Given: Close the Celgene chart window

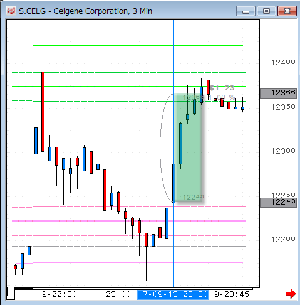Looking at the screenshot, I should pos(287,11).
